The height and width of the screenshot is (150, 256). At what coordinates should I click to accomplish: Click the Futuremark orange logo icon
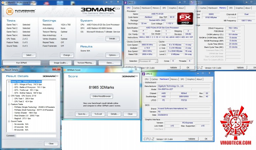pos(10,11)
